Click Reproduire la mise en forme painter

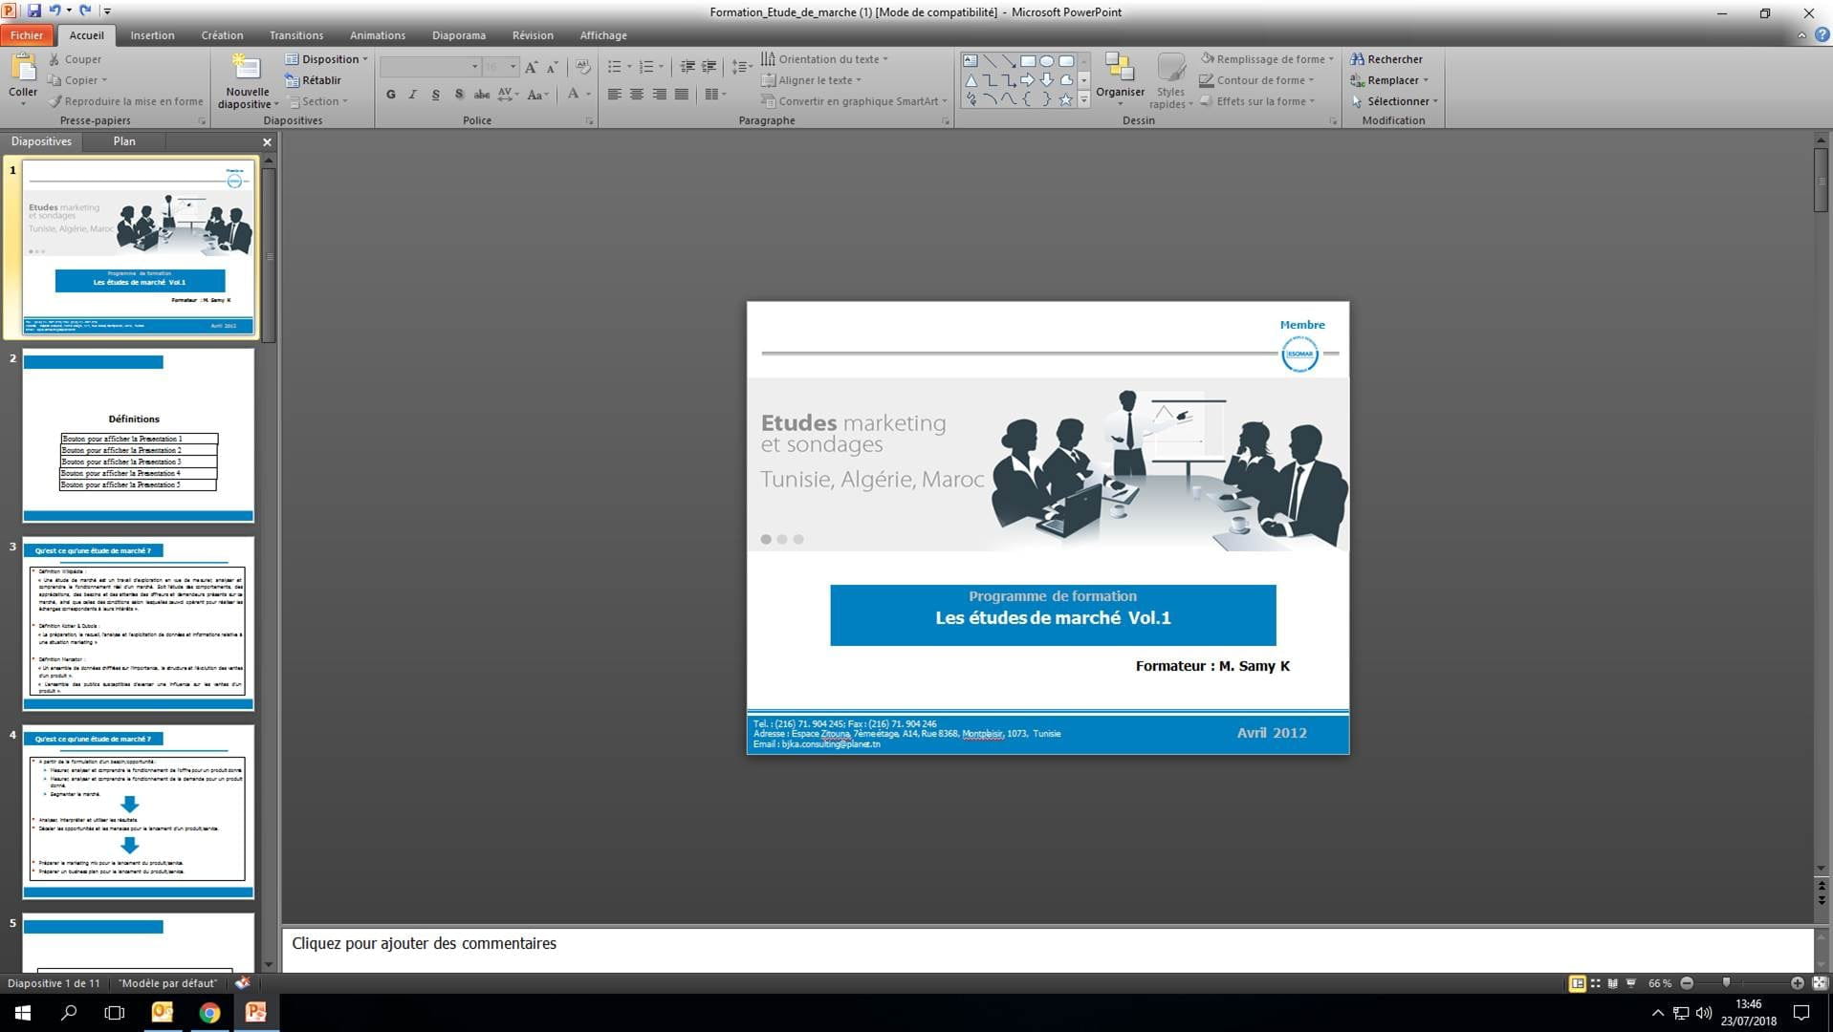click(125, 101)
